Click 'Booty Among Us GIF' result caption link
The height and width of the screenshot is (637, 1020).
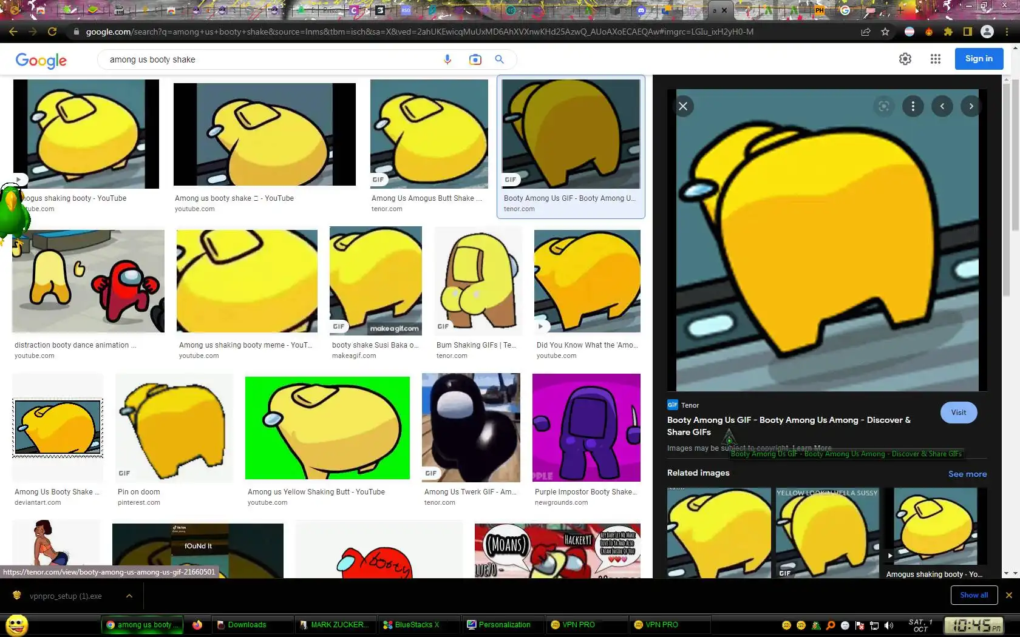point(569,198)
